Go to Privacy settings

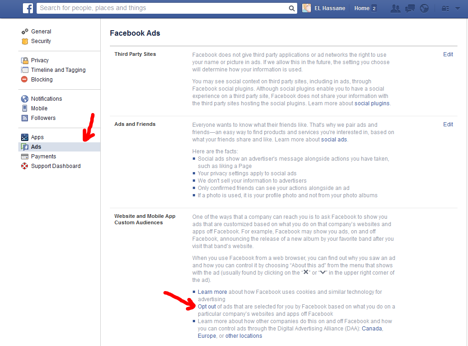[40, 60]
